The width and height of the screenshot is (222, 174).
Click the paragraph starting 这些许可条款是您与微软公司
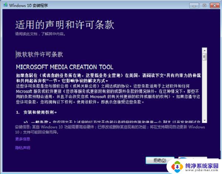click(108, 94)
